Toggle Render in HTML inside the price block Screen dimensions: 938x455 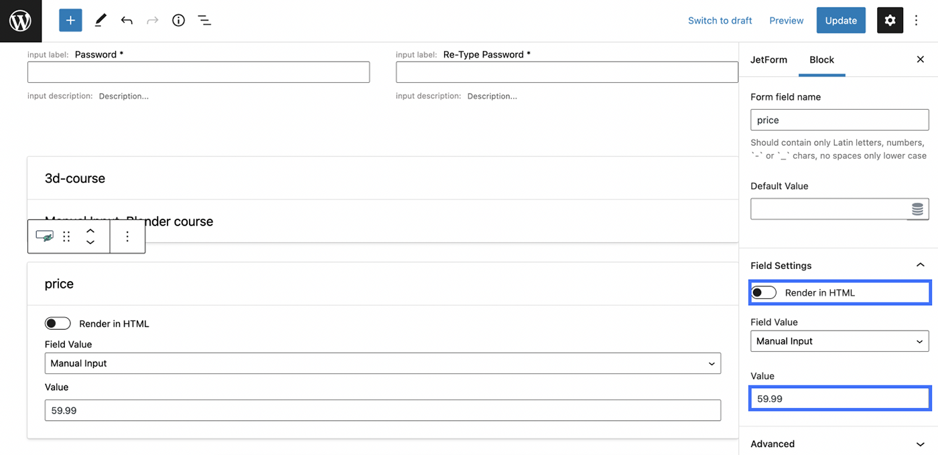point(58,323)
